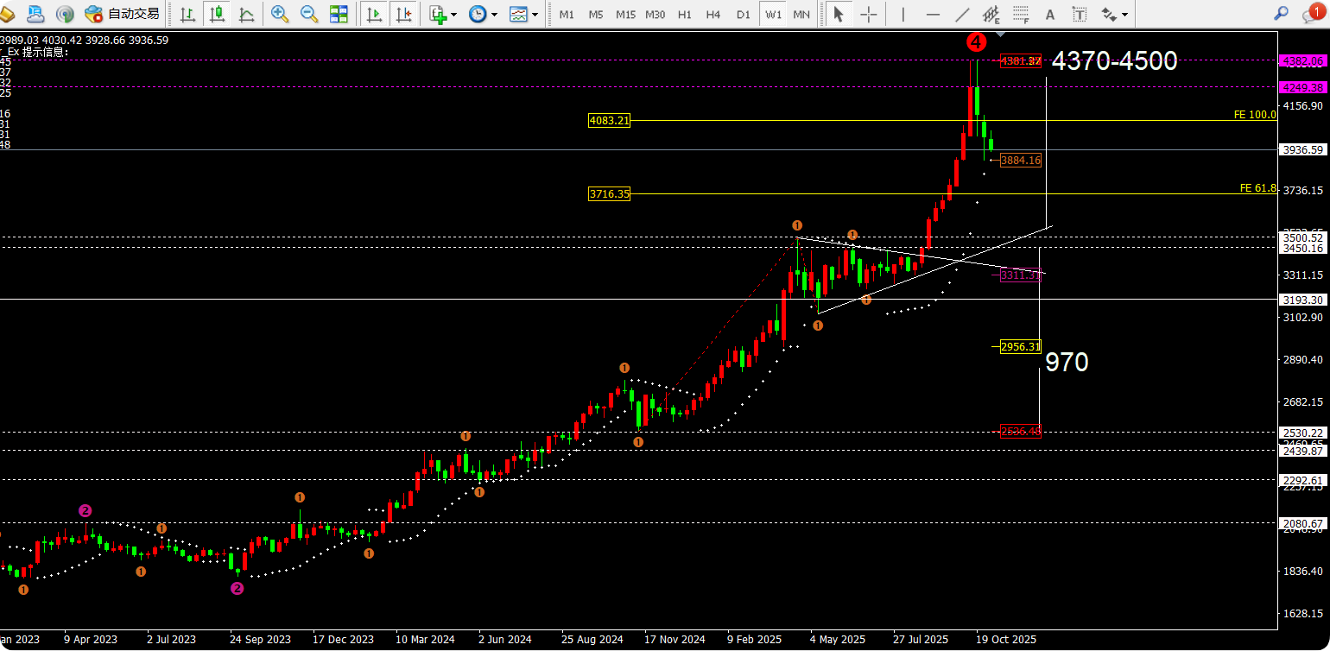Viewport: 1330px width, 651px height.
Task: Click the 970 text annotation
Action: point(1067,363)
